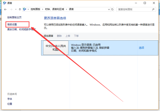Expand chevron after 控制面板 breadcrumb
This screenshot has height=111, width=160.
(x=43, y=9)
